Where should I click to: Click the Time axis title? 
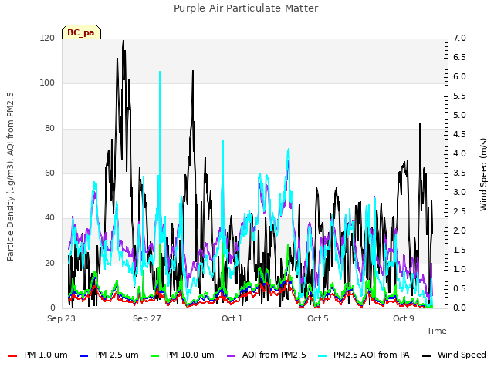tap(437, 331)
